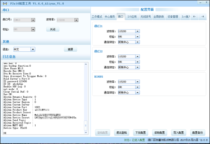Select the 设备管理 tab
This screenshot has width=210, height=144.
tap(173, 17)
